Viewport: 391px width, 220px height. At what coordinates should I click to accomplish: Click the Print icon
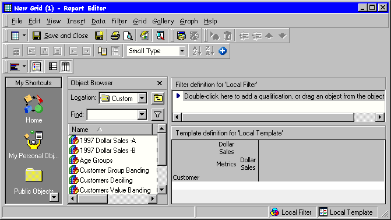click(115, 36)
